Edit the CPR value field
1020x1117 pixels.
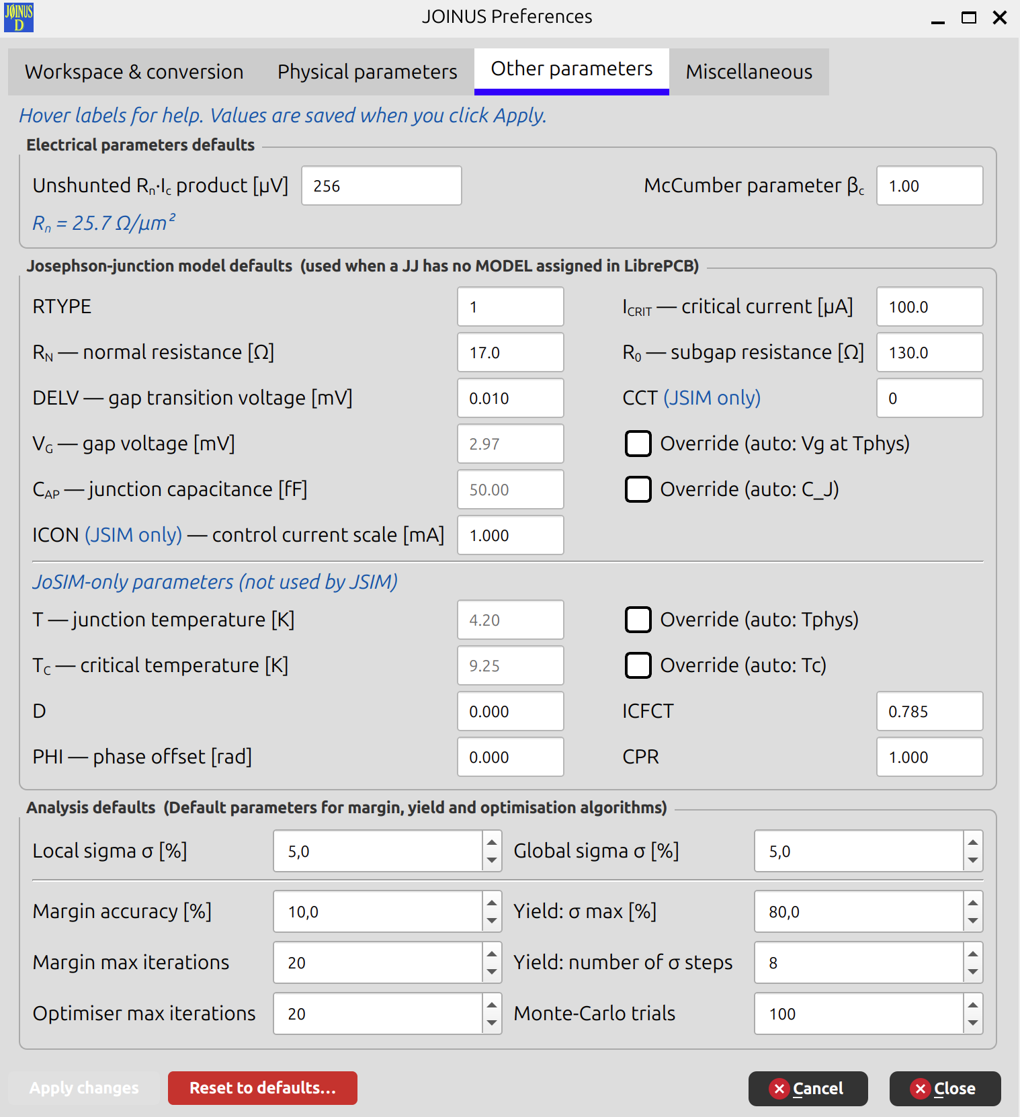point(930,757)
